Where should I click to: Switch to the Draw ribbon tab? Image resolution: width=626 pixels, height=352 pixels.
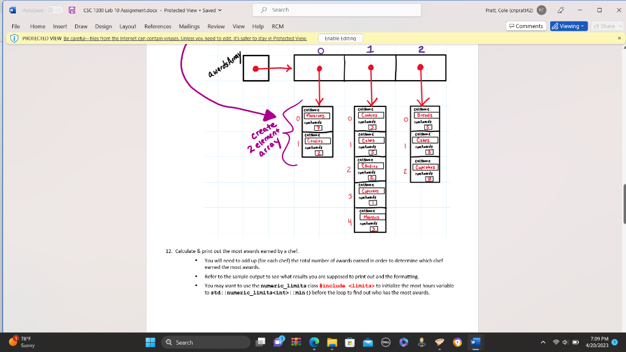click(x=81, y=26)
